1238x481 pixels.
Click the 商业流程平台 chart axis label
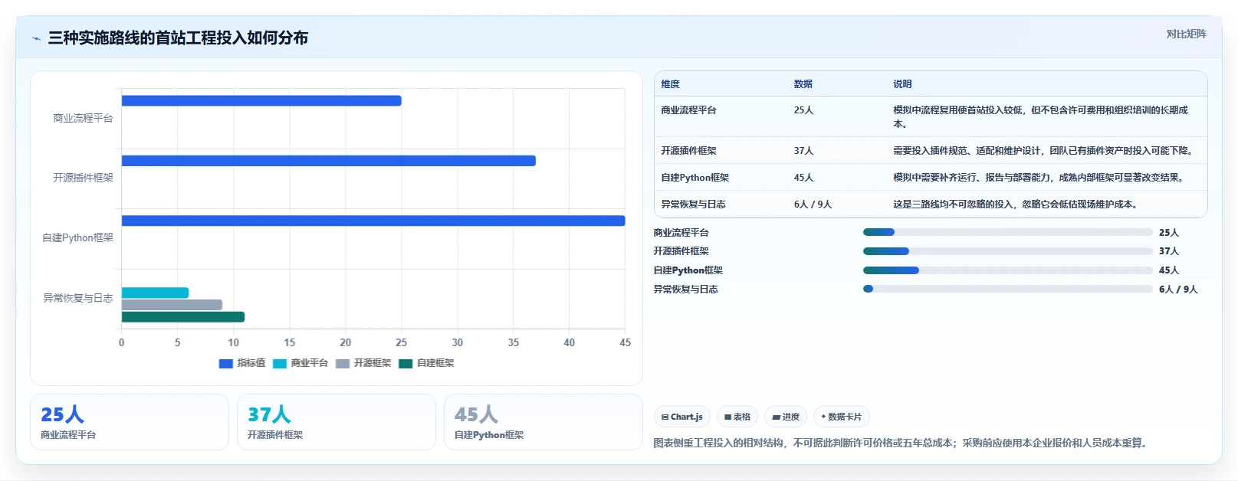click(x=83, y=118)
